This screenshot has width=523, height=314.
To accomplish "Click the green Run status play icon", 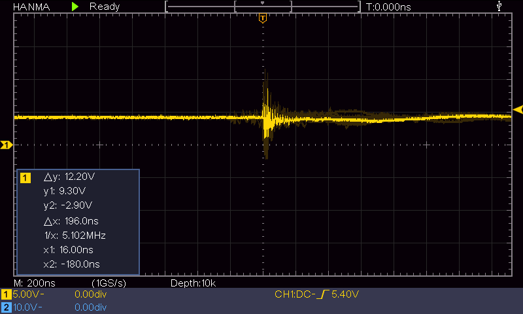I will tap(76, 7).
